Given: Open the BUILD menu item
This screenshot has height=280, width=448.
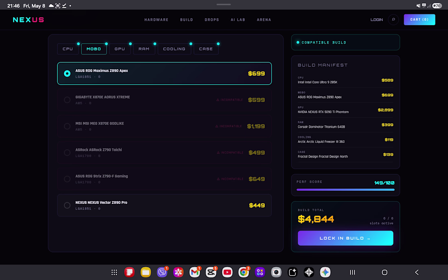Looking at the screenshot, I should pos(187,20).
